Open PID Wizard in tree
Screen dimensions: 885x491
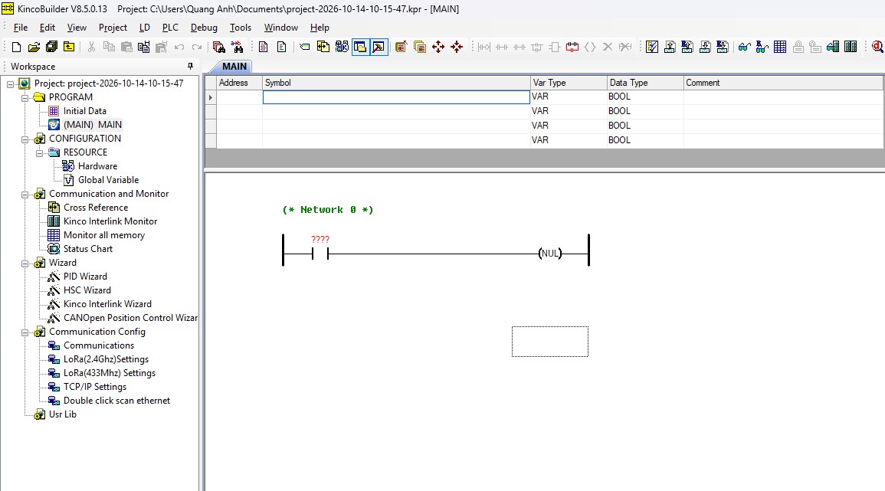pyautogui.click(x=85, y=277)
